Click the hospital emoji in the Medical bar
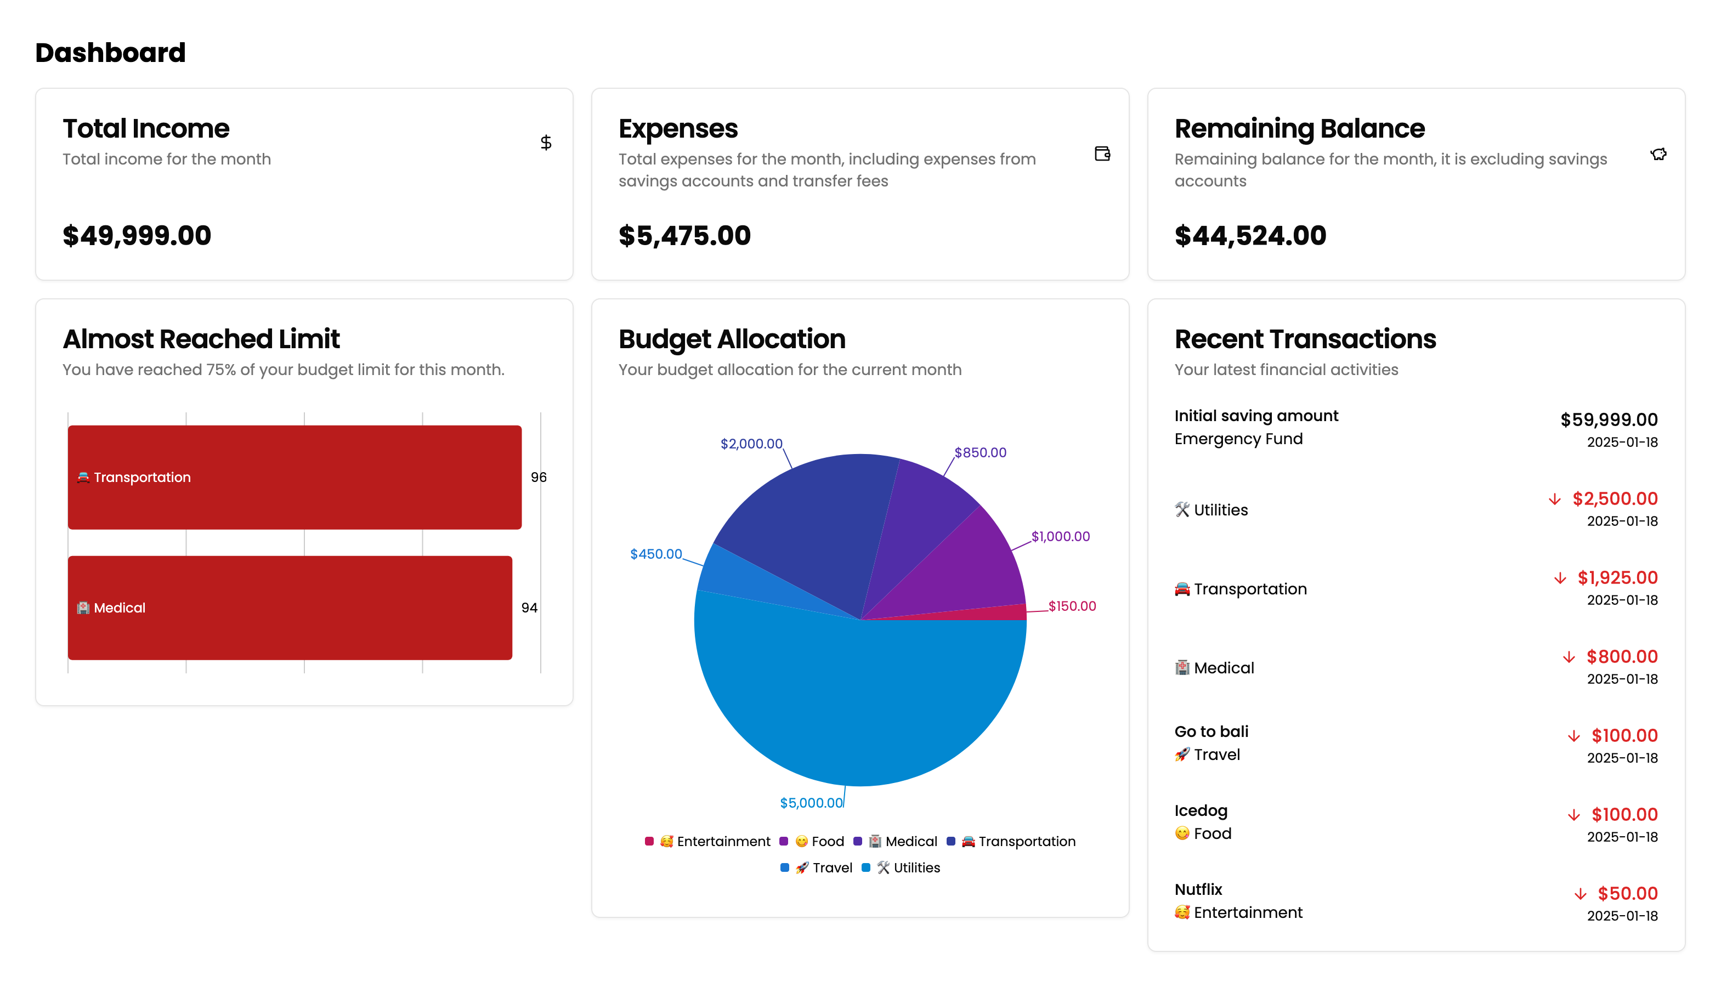Image resolution: width=1721 pixels, height=987 pixels. coord(83,608)
